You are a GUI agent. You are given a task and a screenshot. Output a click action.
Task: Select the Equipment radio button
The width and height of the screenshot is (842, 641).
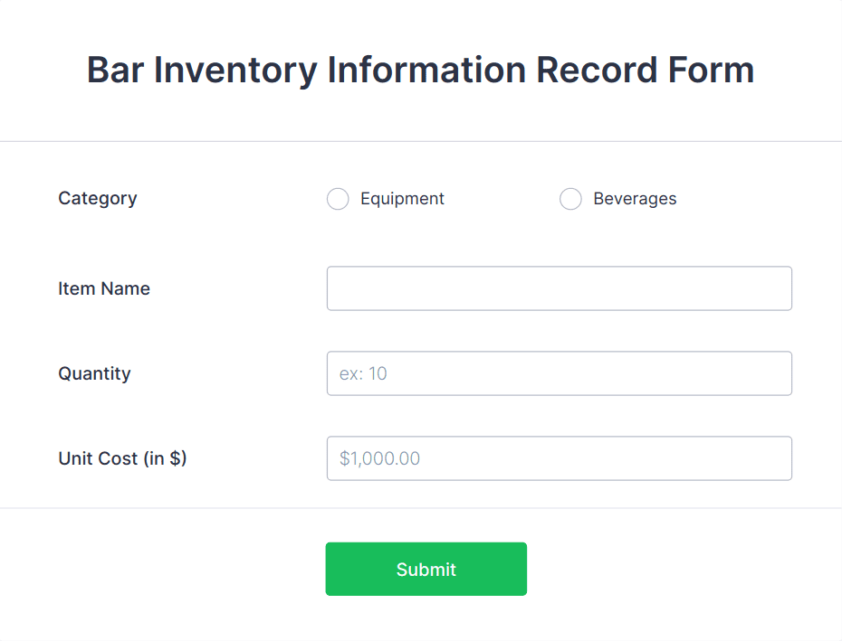pyautogui.click(x=338, y=198)
